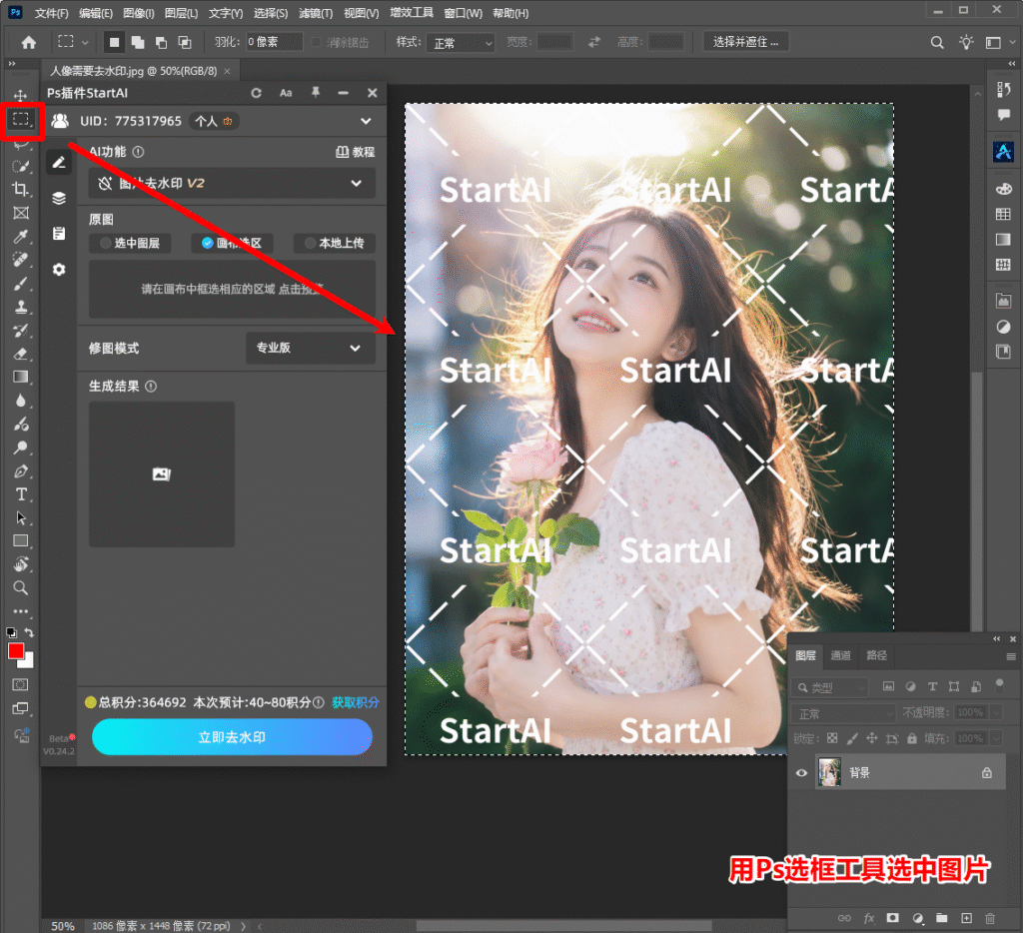
Task: Open the 增效工具 menu
Action: pos(412,13)
